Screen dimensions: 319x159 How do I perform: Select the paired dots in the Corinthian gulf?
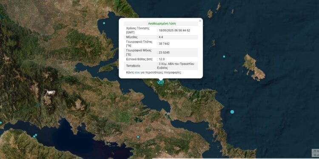[35, 136]
